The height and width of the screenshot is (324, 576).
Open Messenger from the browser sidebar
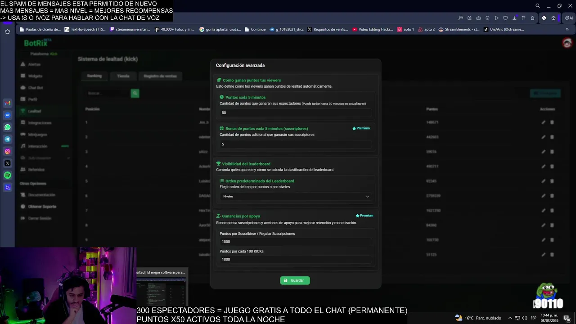7,115
